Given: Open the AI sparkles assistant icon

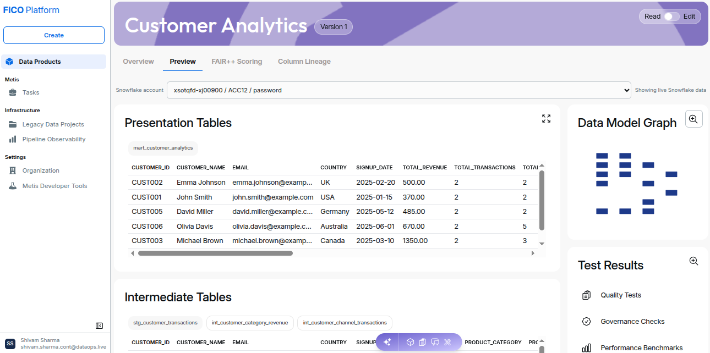Looking at the screenshot, I should (x=387, y=342).
